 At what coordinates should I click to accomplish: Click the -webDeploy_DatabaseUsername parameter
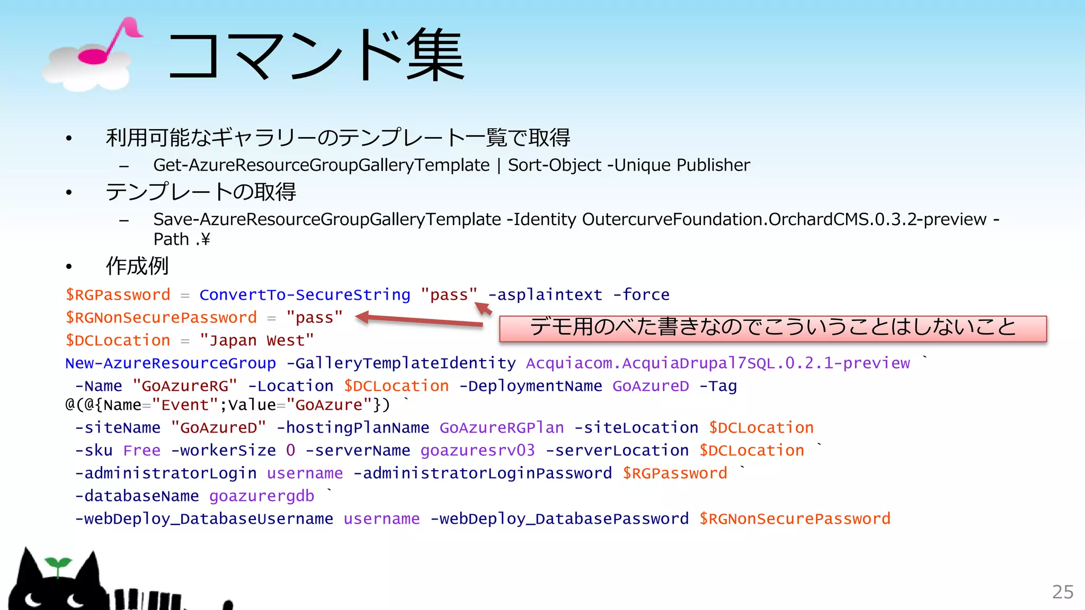click(204, 519)
